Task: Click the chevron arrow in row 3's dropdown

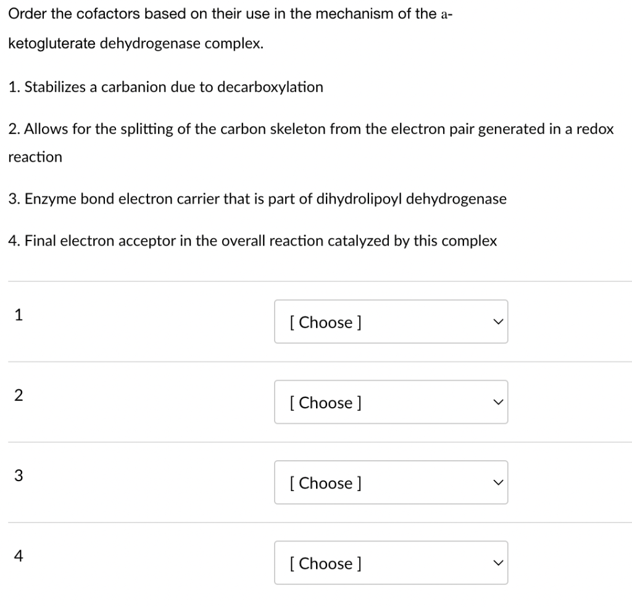Action: point(496,483)
